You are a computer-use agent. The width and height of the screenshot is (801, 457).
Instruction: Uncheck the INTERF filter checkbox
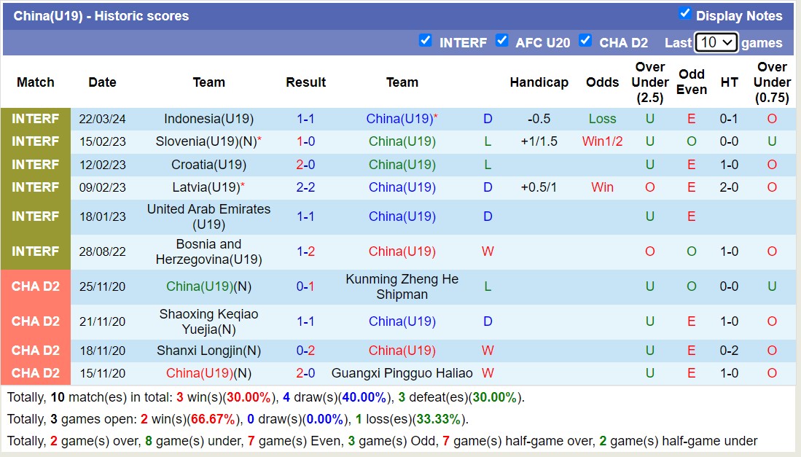426,42
